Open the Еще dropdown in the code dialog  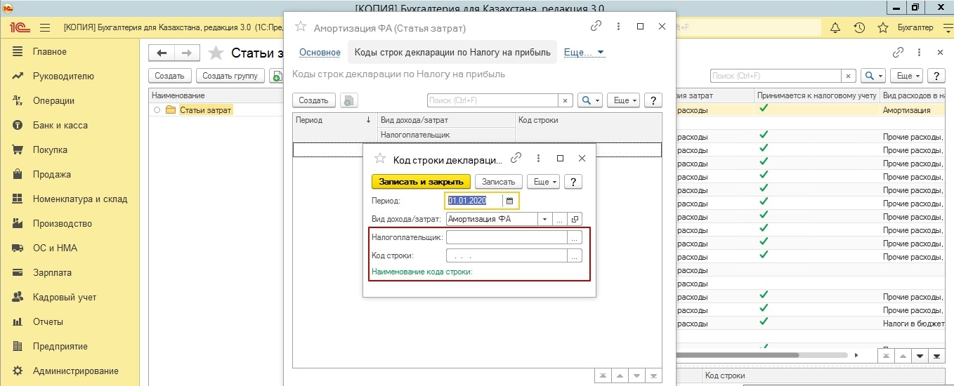click(x=543, y=182)
